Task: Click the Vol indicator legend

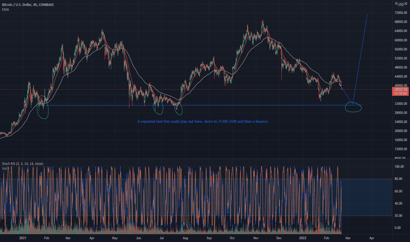Action: pyautogui.click(x=4, y=169)
